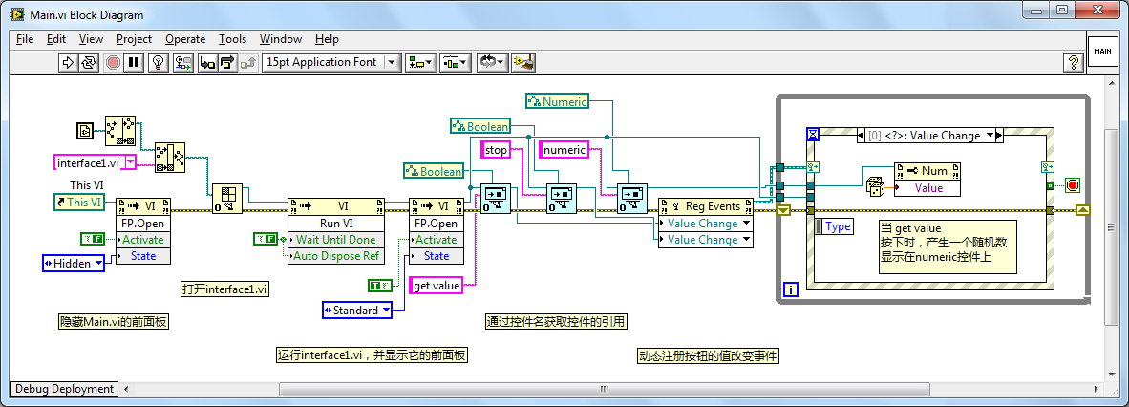
Task: Click the Reg Events node
Action: (x=705, y=206)
